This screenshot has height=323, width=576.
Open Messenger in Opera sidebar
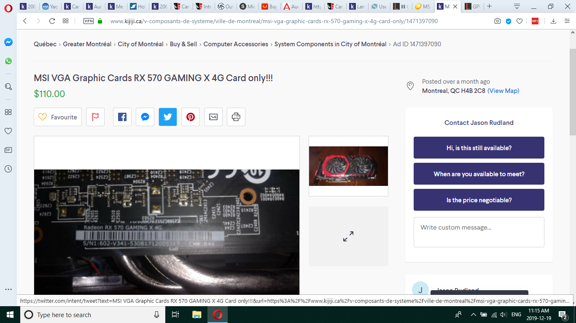point(8,42)
